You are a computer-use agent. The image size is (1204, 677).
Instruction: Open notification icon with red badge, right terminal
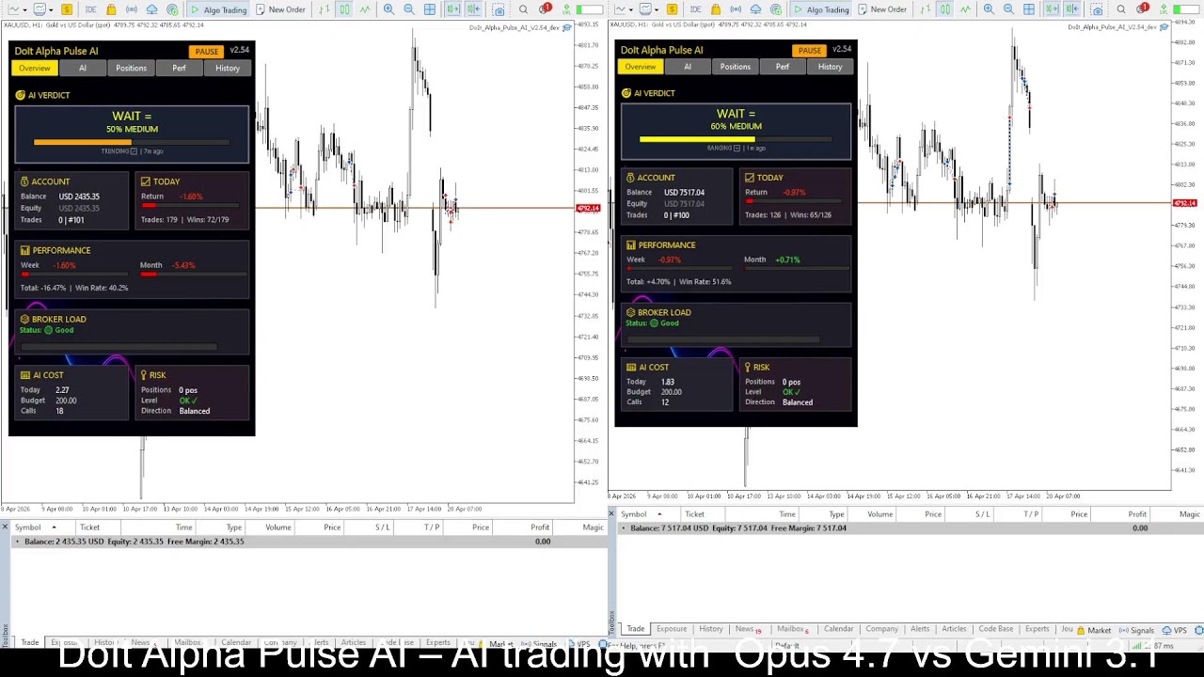(x=1142, y=8)
